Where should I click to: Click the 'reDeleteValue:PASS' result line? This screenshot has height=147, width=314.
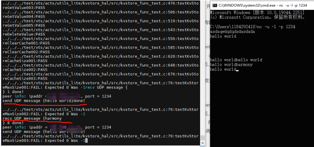[24, 34]
